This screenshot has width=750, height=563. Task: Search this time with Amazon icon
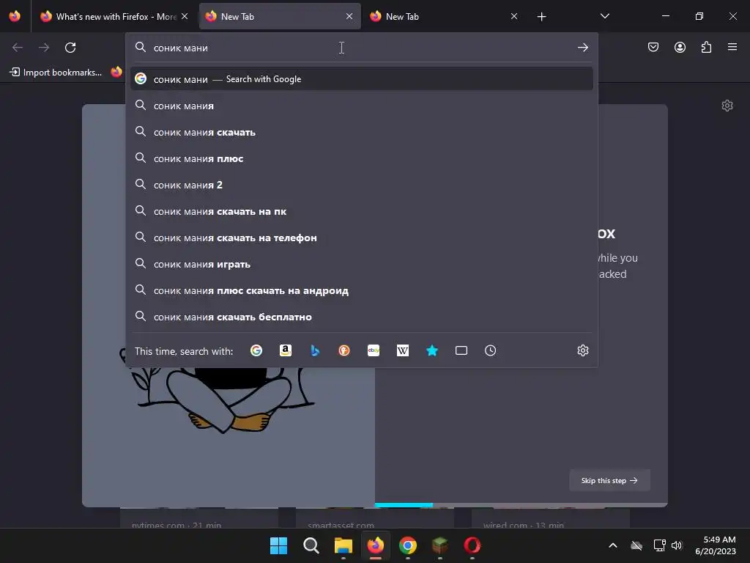(x=286, y=351)
